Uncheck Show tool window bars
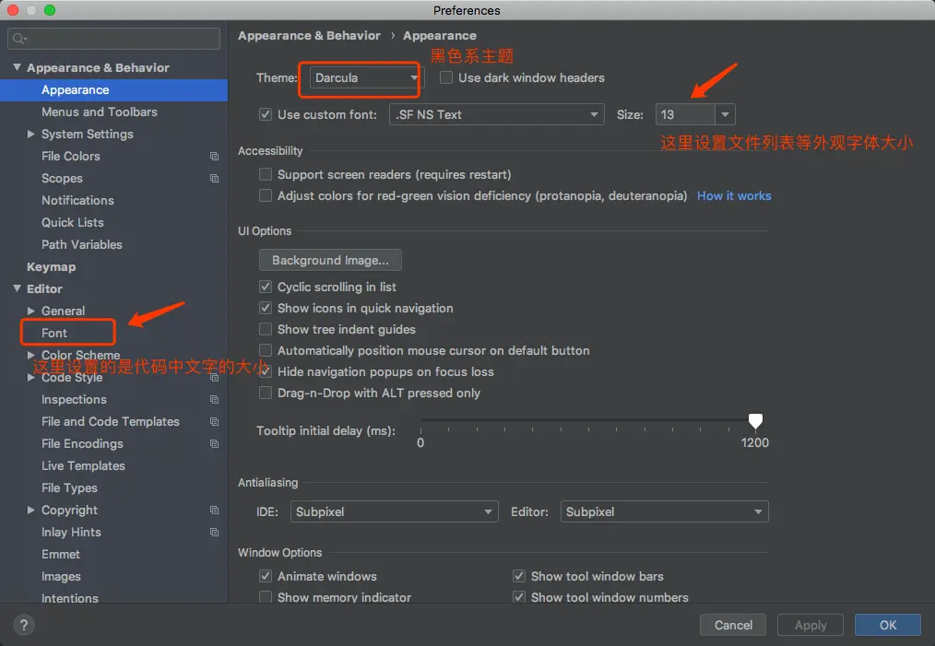Image resolution: width=935 pixels, height=646 pixels. tap(519, 576)
